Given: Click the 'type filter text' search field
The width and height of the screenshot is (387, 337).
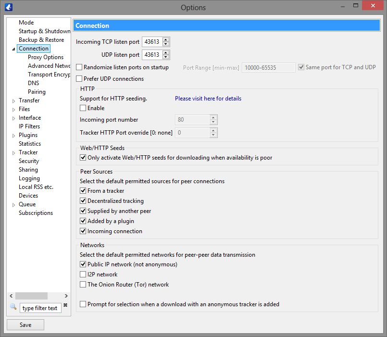Looking at the screenshot, I should [40, 308].
